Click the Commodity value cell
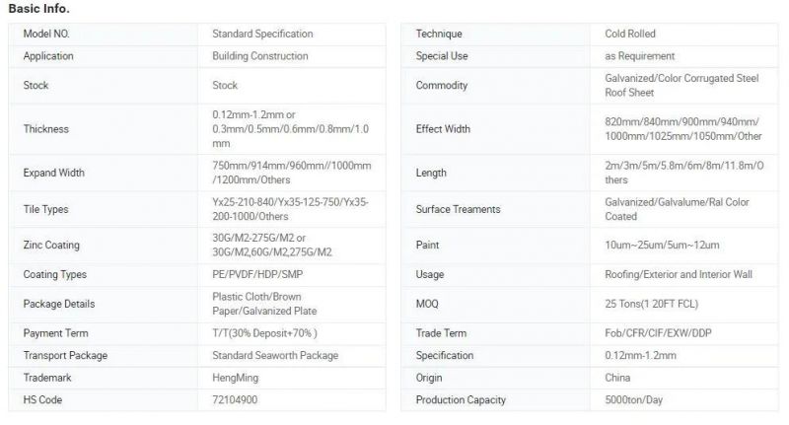This screenshot has height=425, width=789. [684, 86]
